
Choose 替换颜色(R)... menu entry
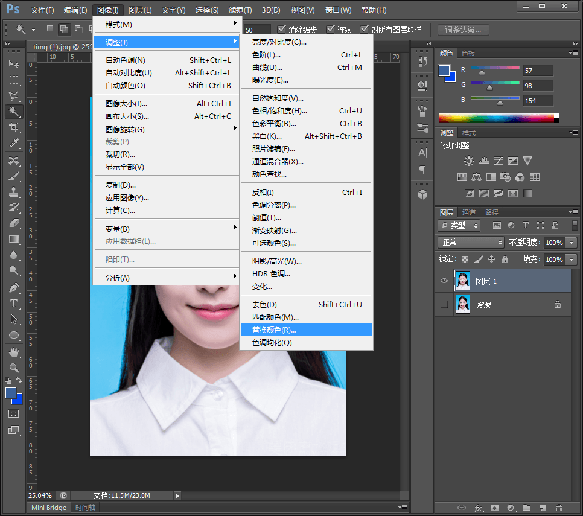coord(306,330)
